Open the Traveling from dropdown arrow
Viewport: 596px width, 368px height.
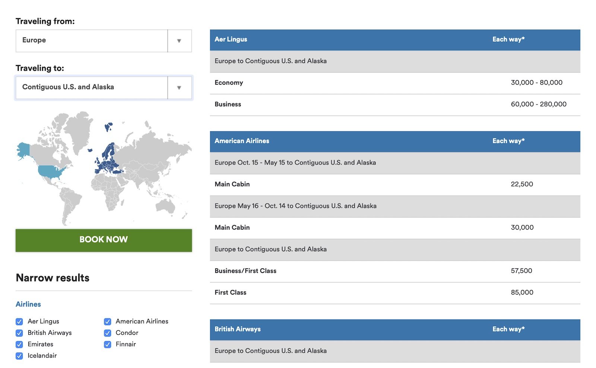click(179, 41)
